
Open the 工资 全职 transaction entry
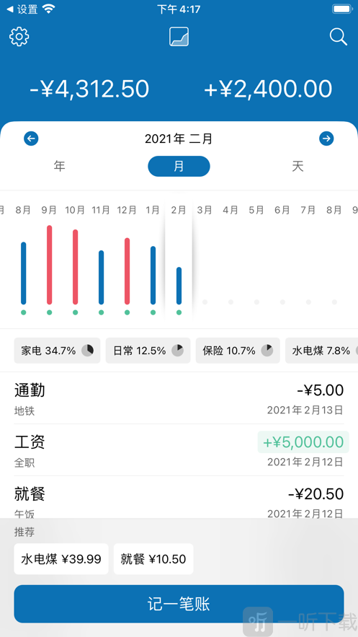coord(179,450)
